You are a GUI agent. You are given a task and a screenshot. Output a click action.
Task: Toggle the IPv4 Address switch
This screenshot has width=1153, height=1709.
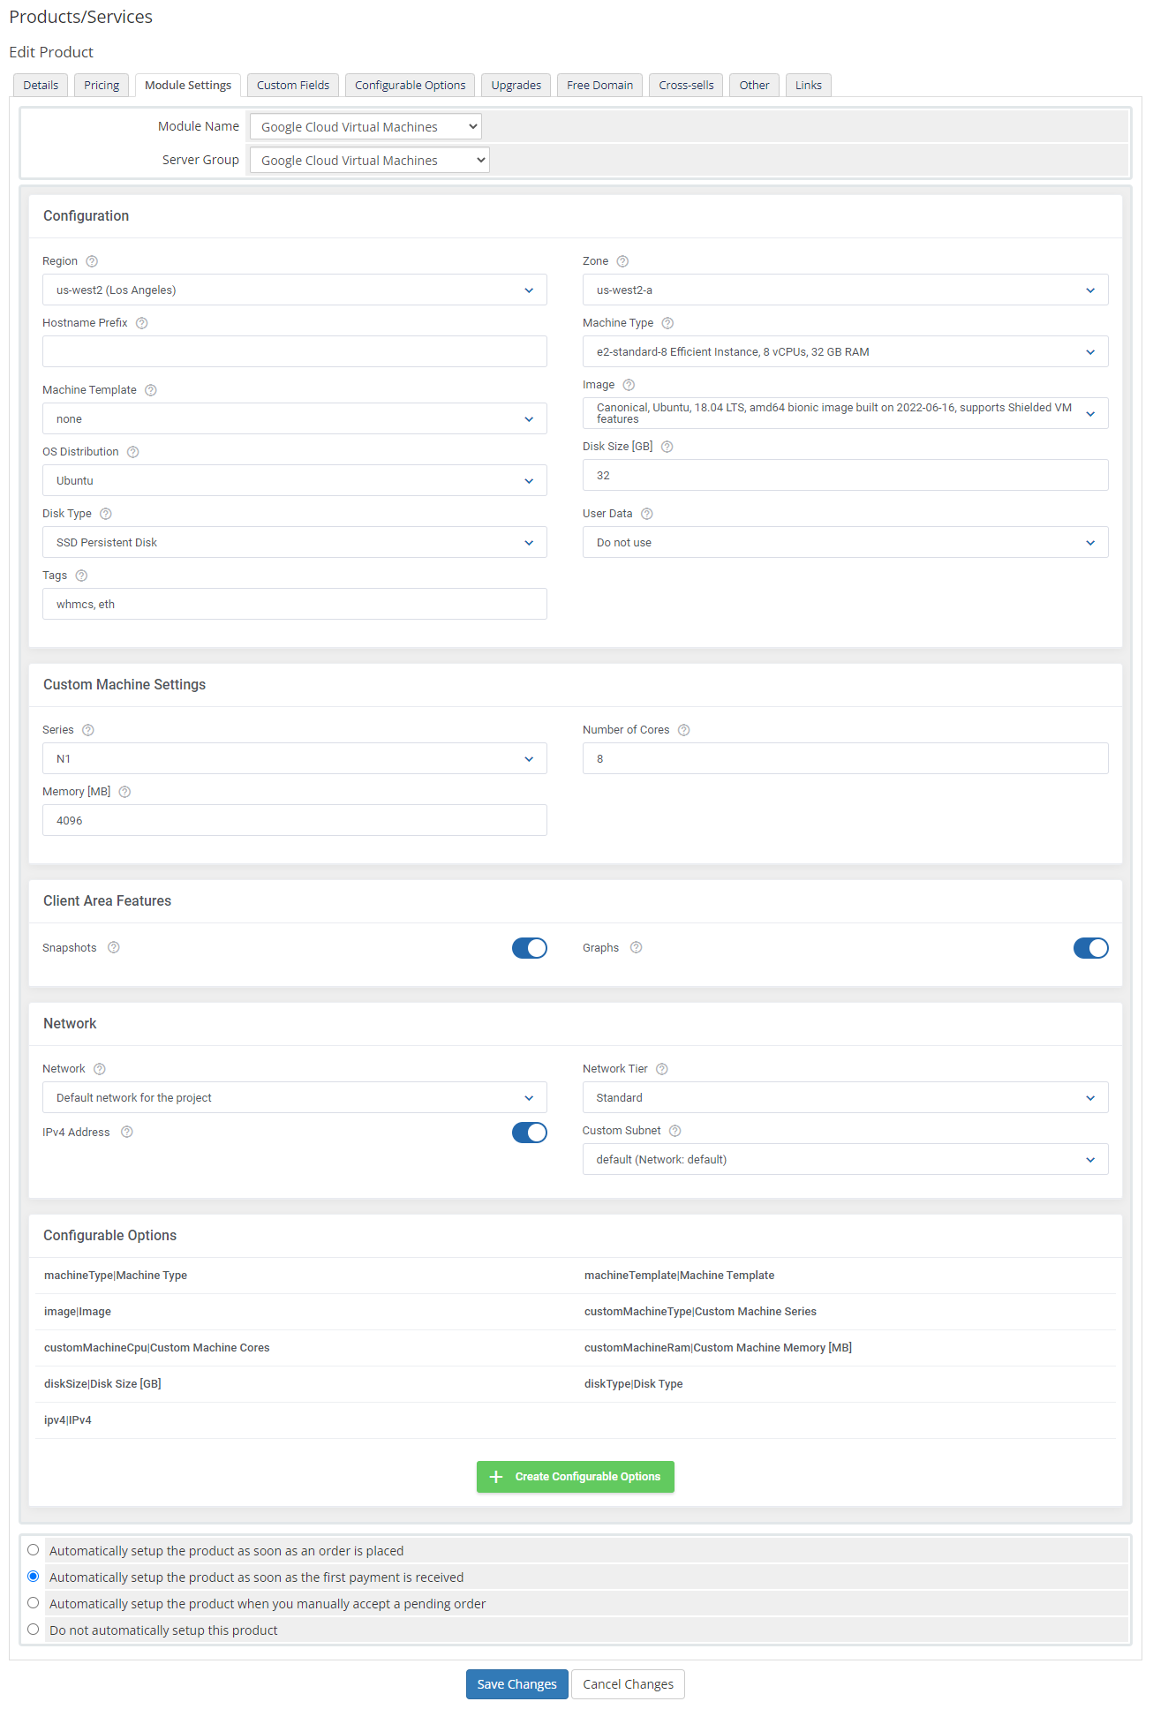(x=530, y=1133)
